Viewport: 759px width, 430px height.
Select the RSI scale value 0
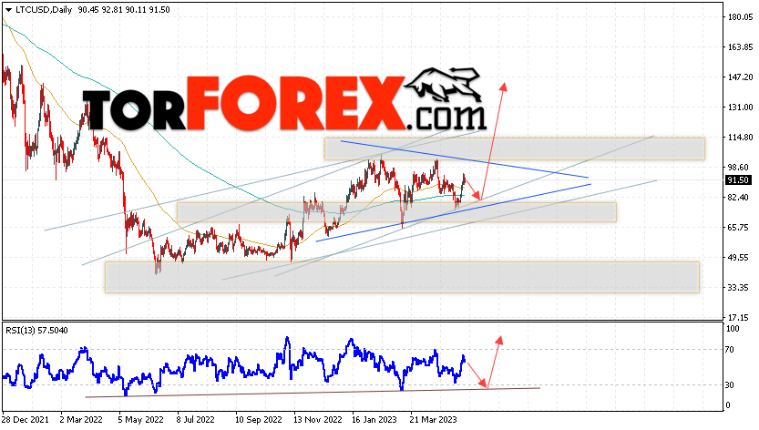[729, 405]
